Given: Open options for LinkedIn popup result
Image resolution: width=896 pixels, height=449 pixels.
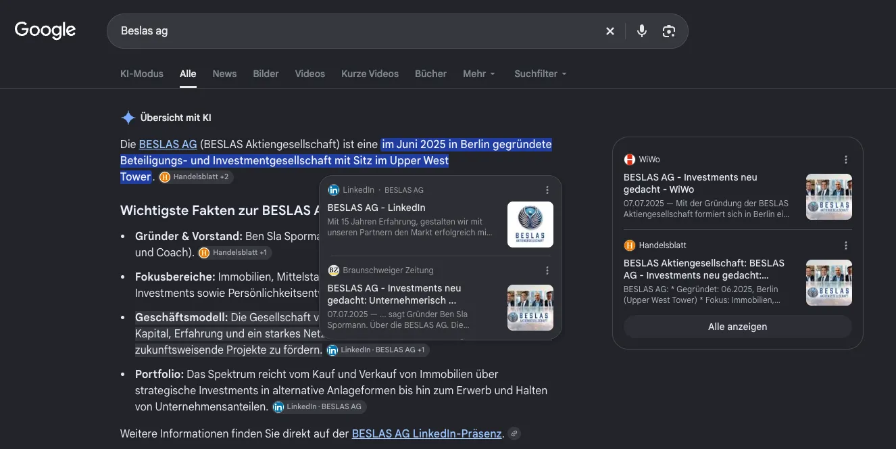Looking at the screenshot, I should coord(547,190).
